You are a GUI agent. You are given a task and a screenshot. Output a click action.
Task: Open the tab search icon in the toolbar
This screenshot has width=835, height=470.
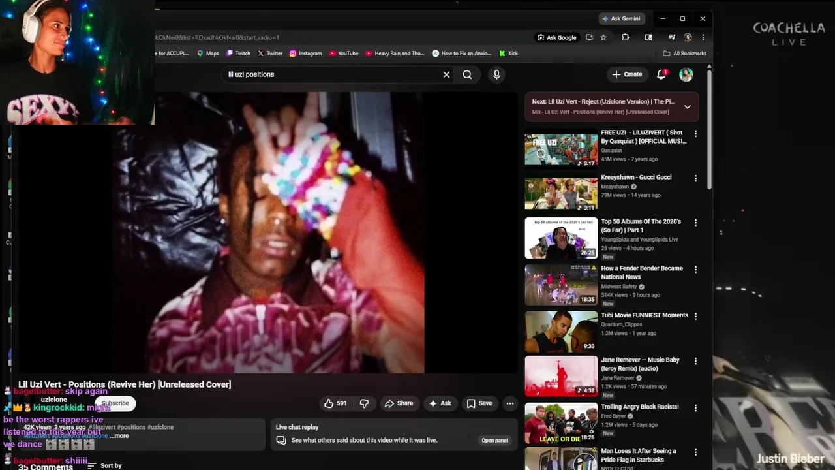648,37
